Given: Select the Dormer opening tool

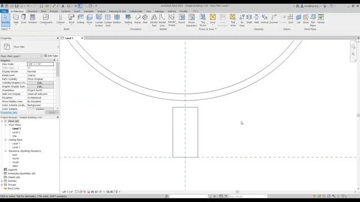Looking at the screenshot, I should click(274, 19).
